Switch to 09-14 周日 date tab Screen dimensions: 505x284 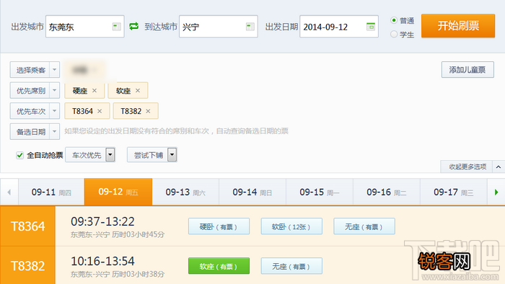tap(252, 192)
